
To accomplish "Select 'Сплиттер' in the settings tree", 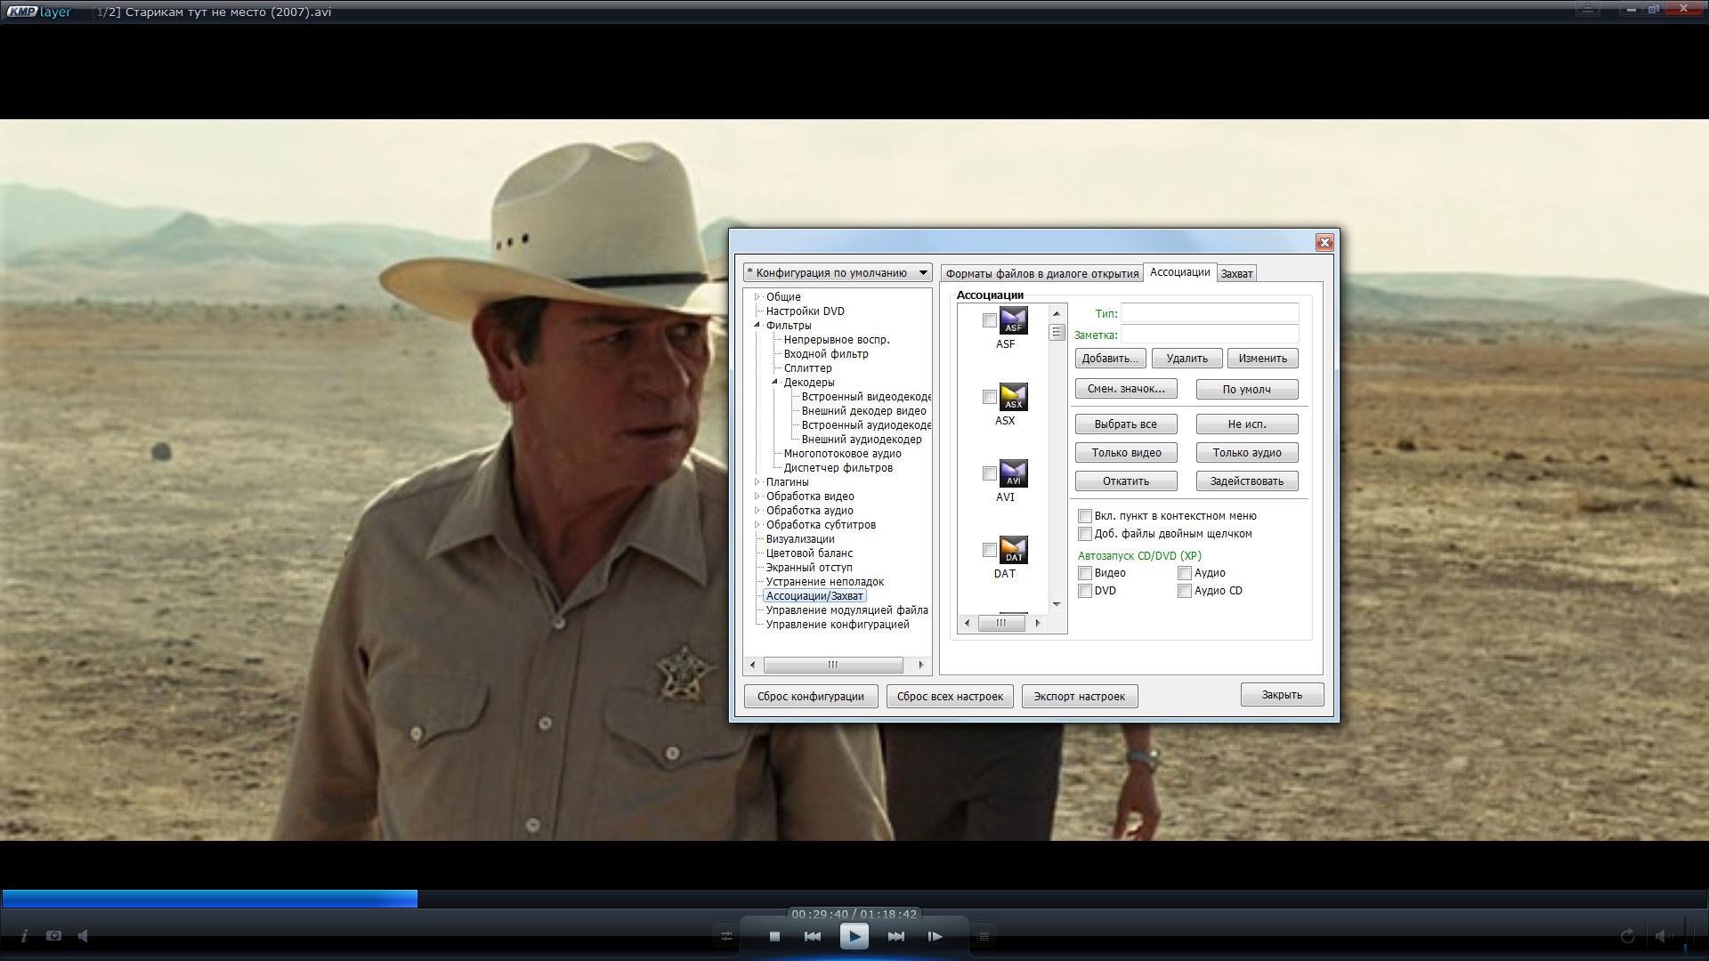I will tap(807, 367).
